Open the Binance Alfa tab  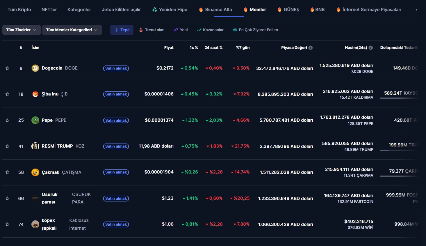[215, 10]
